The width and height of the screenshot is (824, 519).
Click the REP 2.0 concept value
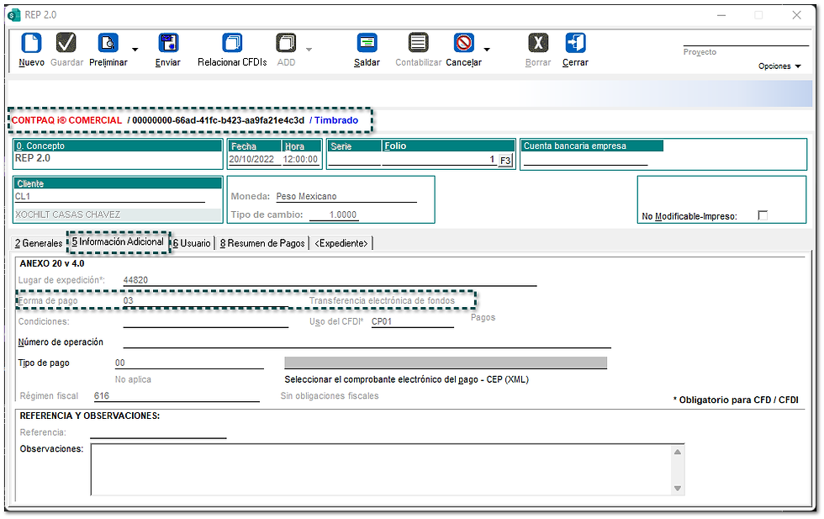pos(33,158)
